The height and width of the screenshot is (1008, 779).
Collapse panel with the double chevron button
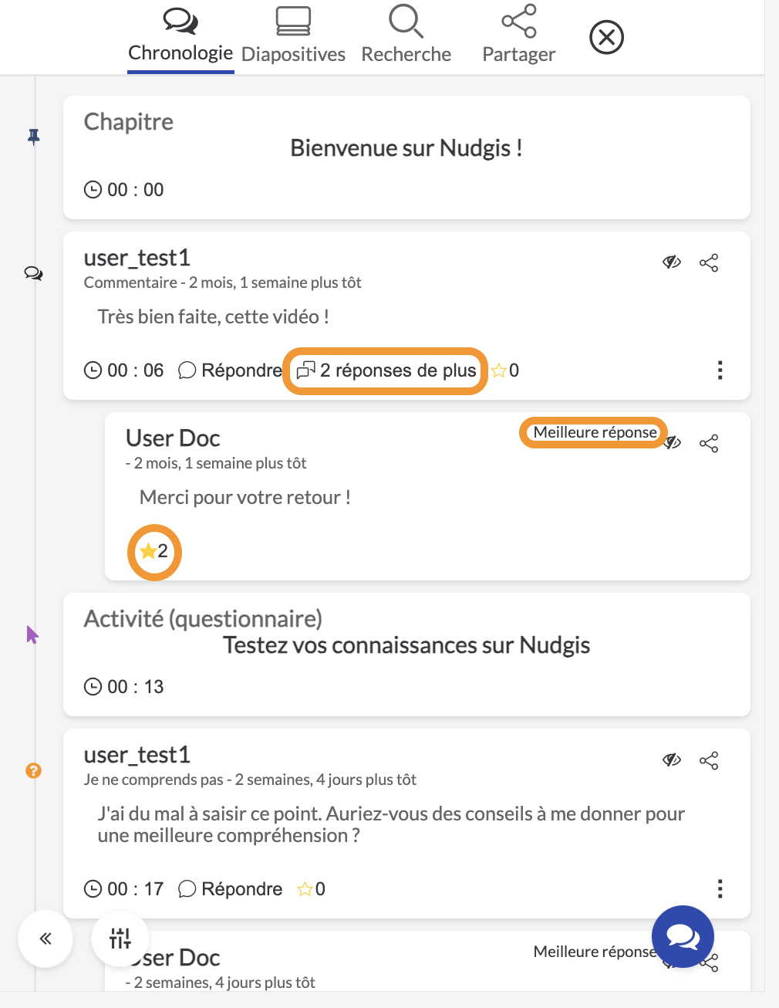tap(46, 939)
